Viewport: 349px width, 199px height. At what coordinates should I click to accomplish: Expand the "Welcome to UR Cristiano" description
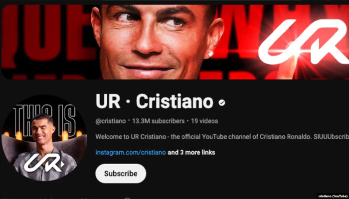click(222, 137)
